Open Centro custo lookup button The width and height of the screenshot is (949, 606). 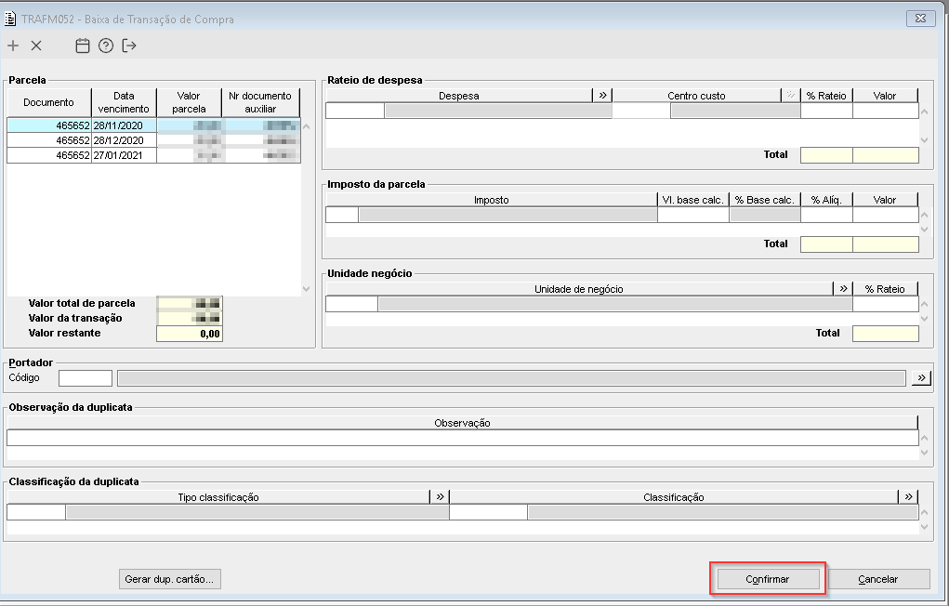tap(790, 95)
